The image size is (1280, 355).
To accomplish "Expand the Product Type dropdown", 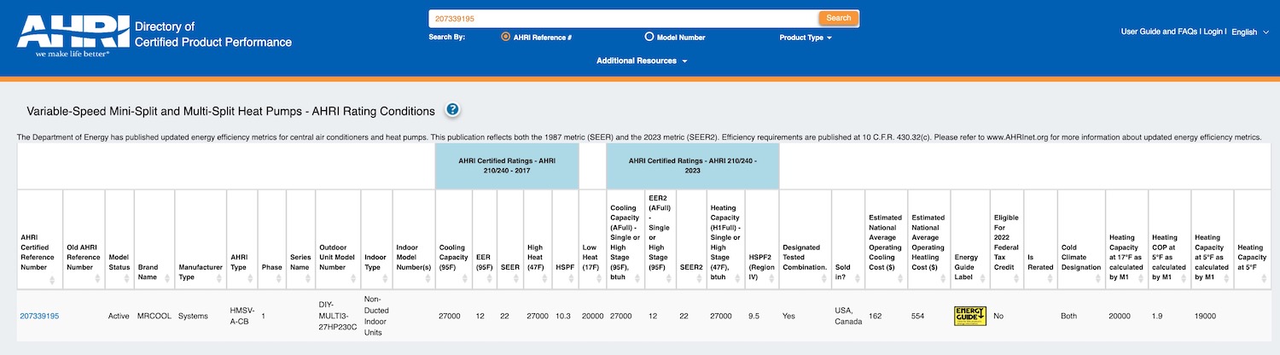I will point(805,38).
